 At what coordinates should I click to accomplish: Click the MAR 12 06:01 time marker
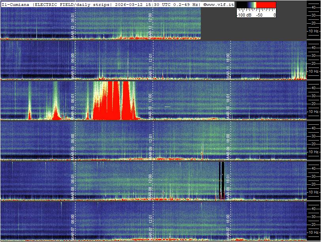(73, 24)
